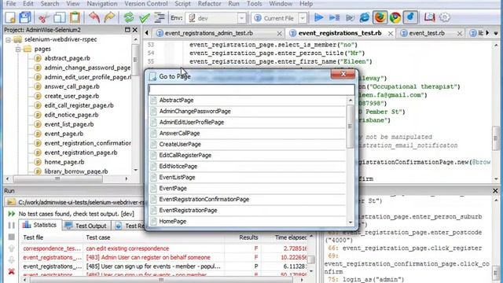
Task: Switch to the Test Output tab
Action: pos(86,226)
